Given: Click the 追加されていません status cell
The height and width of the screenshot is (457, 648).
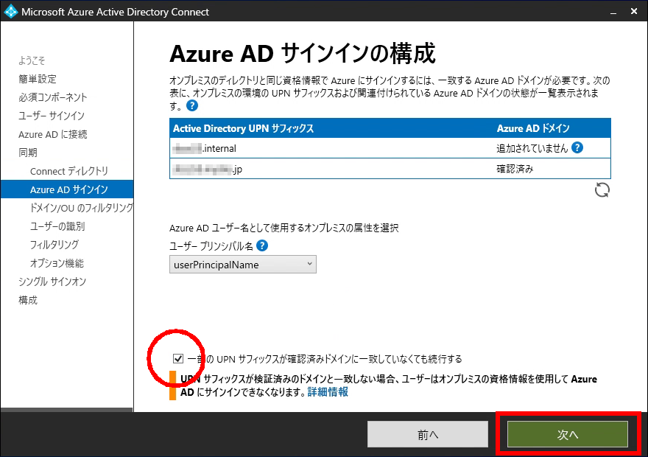Looking at the screenshot, I should click(532, 148).
